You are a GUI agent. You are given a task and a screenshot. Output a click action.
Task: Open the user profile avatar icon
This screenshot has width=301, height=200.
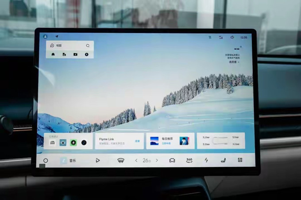point(45,36)
